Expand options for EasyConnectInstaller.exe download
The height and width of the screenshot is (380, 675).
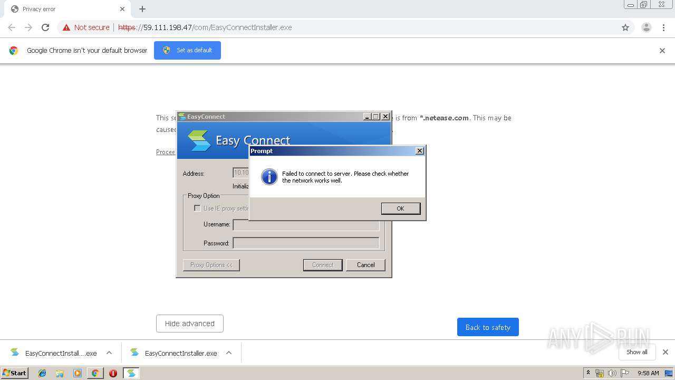click(x=229, y=353)
